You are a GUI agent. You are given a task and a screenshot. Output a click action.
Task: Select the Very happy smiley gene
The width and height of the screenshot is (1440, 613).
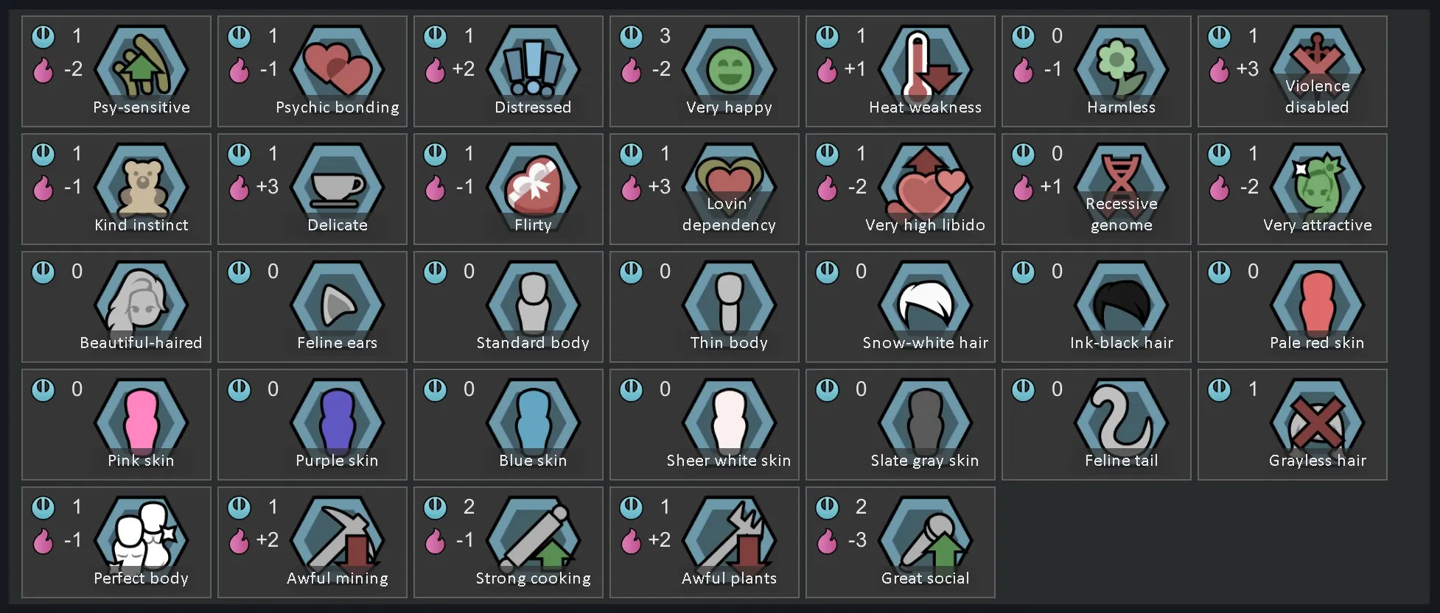tap(730, 68)
